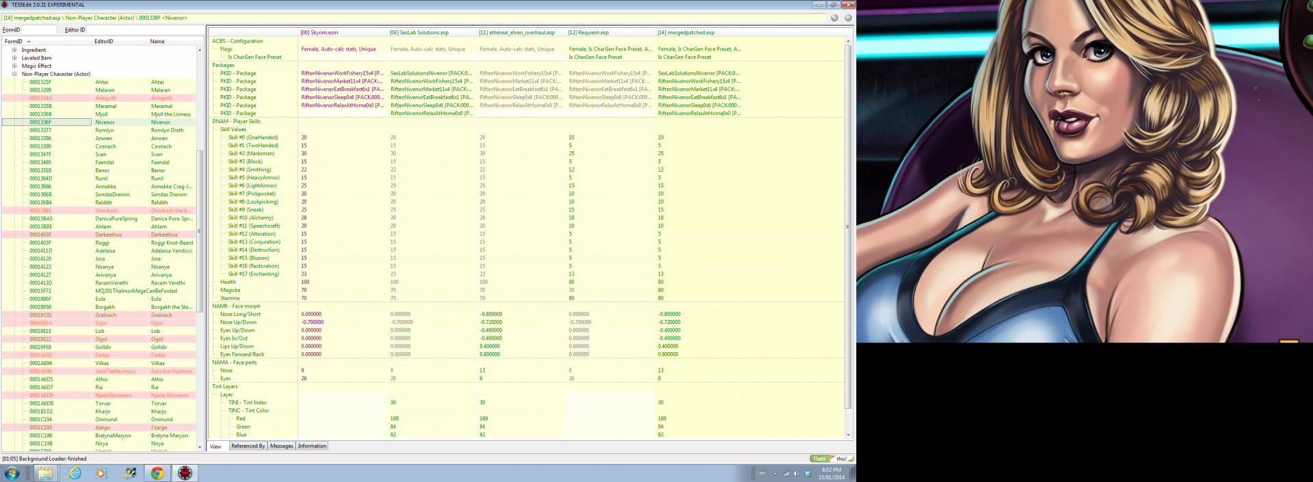The width and height of the screenshot is (1313, 482).
Task: Click the taskbar clock showing 8:02 PM
Action: [x=832, y=474]
